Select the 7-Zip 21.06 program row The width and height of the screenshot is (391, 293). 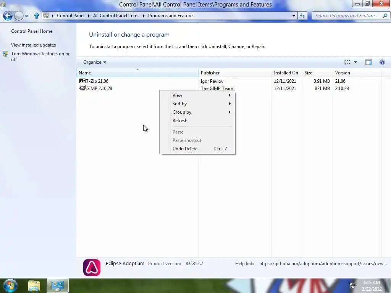[x=229, y=81]
